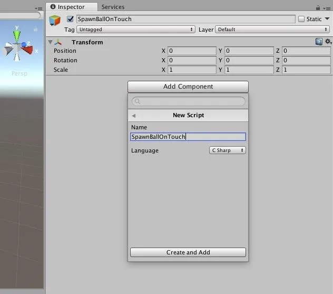
Task: Click the Position Y value field
Action: 249,51
